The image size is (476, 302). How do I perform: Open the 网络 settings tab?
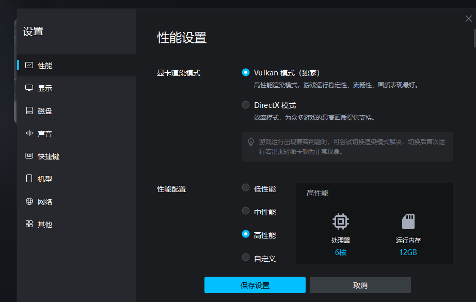point(76,201)
